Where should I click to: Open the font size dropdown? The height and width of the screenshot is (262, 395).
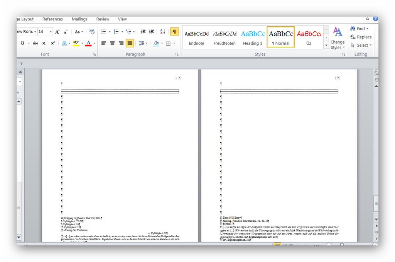tap(51, 32)
